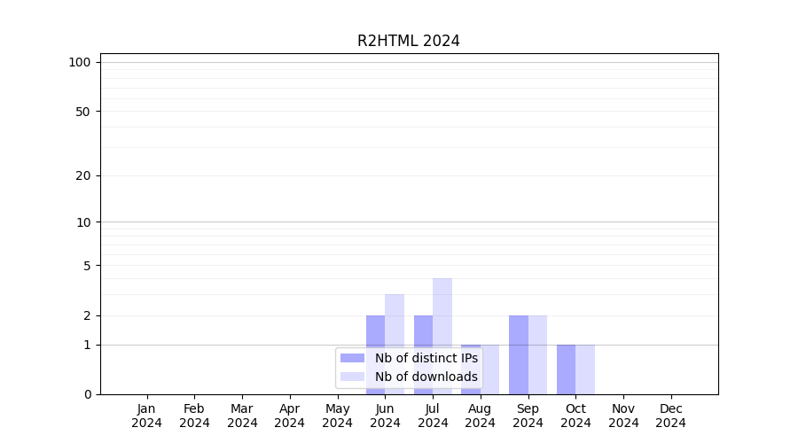Screen dimensions: 798x443
Task: Click the Dec 2024 x-axis label
Action: (x=671, y=416)
